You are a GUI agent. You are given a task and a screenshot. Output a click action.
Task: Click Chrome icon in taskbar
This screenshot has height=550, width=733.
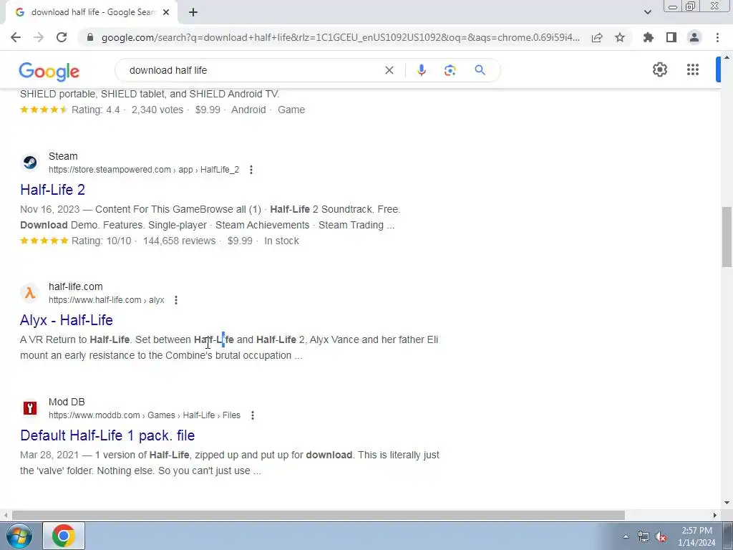tap(64, 536)
